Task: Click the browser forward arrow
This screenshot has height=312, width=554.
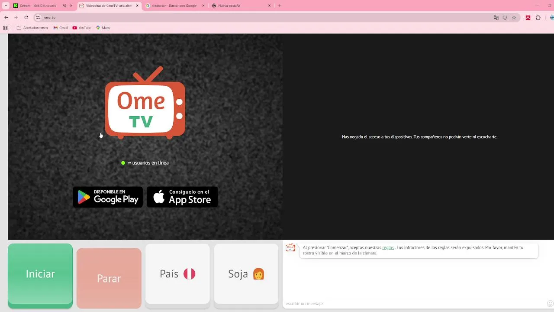Action: pyautogui.click(x=16, y=18)
